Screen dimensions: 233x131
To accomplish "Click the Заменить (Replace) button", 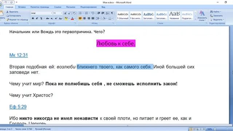I will tap(216, 16).
